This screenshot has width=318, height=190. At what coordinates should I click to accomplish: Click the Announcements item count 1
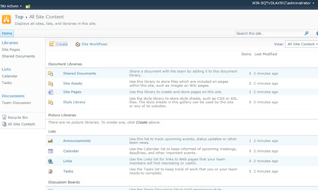tap(250, 141)
